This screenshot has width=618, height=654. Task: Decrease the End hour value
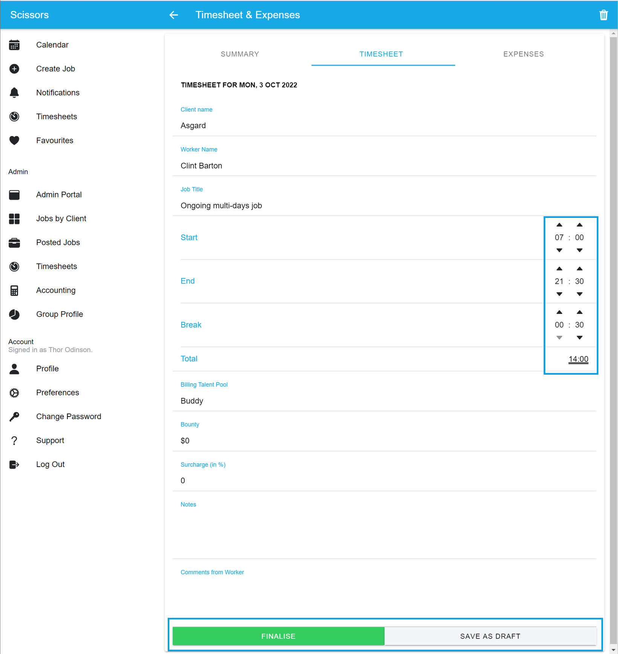(x=559, y=294)
